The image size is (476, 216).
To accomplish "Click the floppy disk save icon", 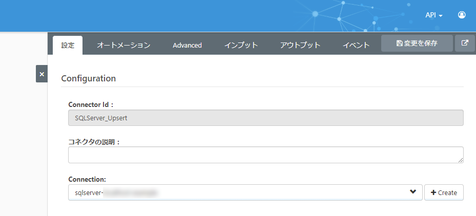I will pos(400,43).
